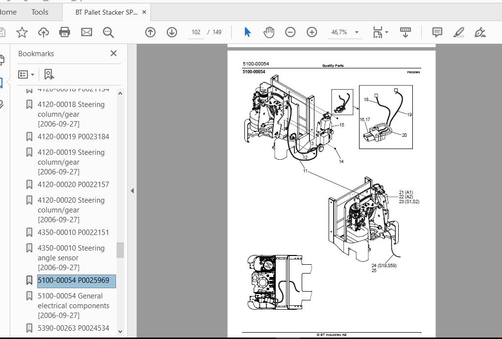Activate the Hand pan tool
The width and height of the screenshot is (502, 339).
click(x=269, y=32)
